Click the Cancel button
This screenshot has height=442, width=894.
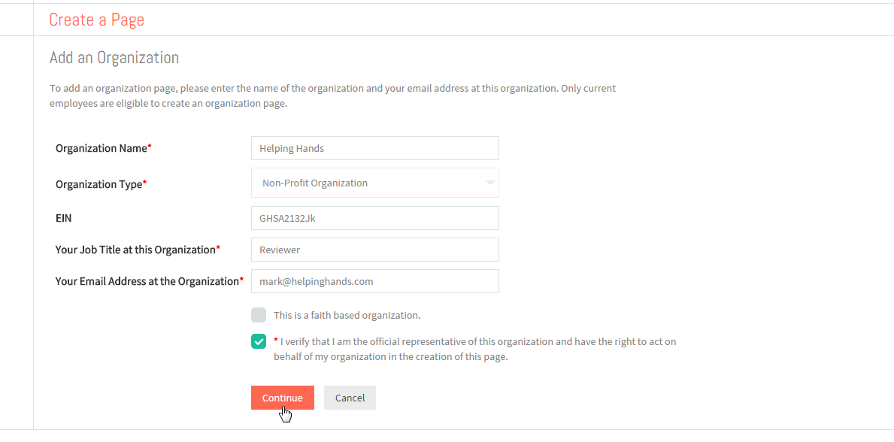[x=350, y=398]
